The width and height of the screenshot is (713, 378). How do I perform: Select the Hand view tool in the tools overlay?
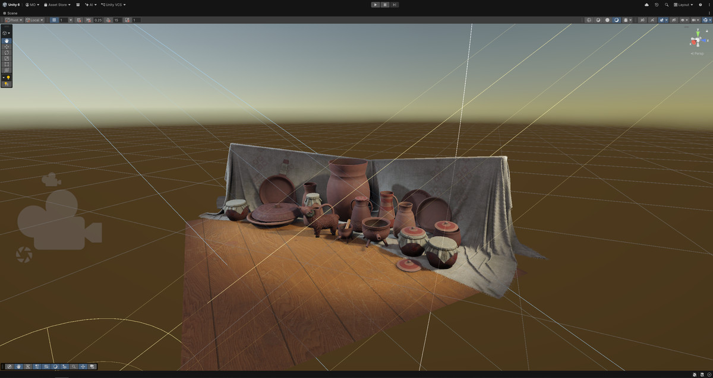(7, 40)
